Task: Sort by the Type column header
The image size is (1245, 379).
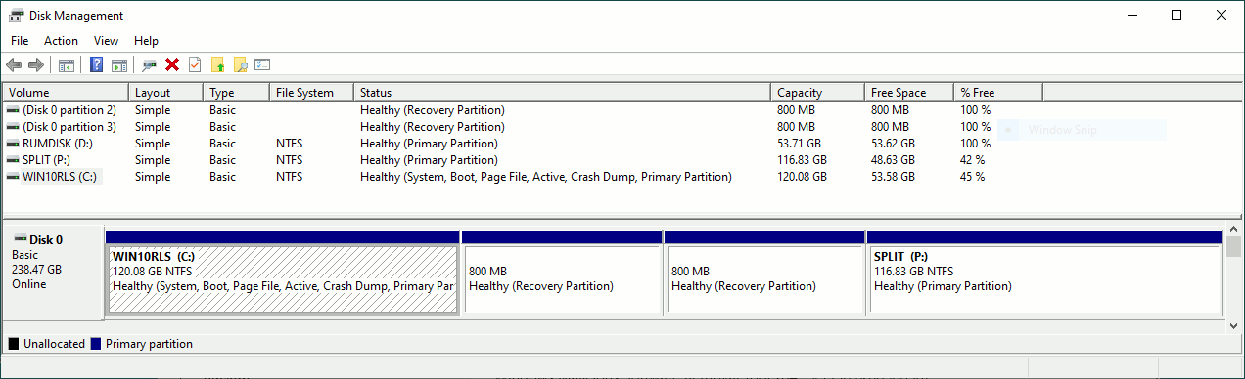Action: tap(237, 93)
